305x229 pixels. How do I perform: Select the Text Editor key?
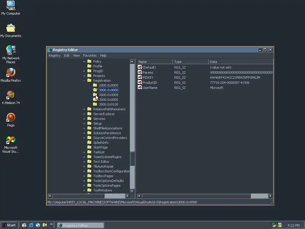[x=101, y=162]
